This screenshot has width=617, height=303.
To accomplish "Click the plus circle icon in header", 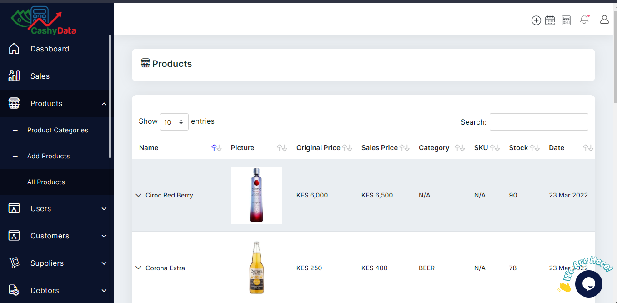I will click(536, 20).
